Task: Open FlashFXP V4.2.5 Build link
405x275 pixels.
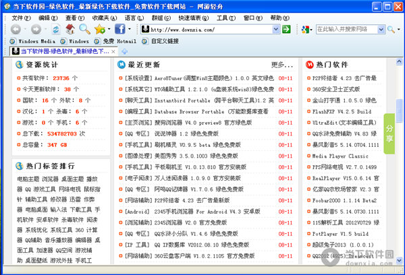Action: [342, 111]
